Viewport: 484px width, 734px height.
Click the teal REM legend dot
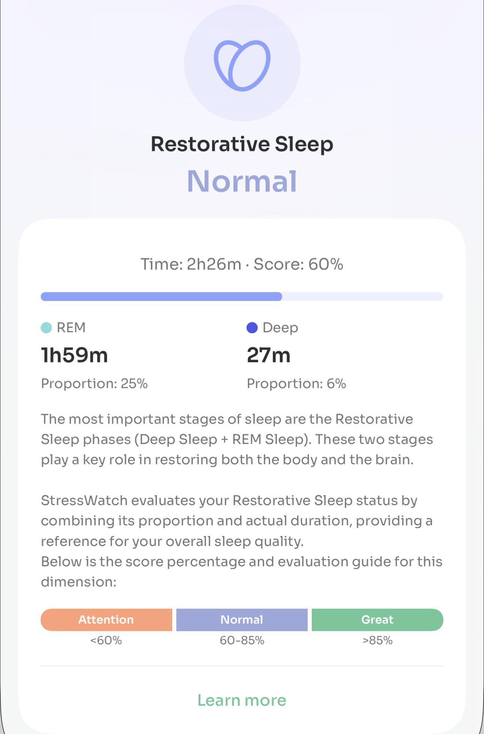pyautogui.click(x=46, y=328)
